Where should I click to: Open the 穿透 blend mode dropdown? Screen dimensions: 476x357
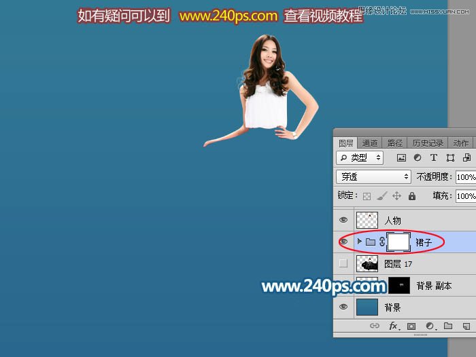pos(375,176)
